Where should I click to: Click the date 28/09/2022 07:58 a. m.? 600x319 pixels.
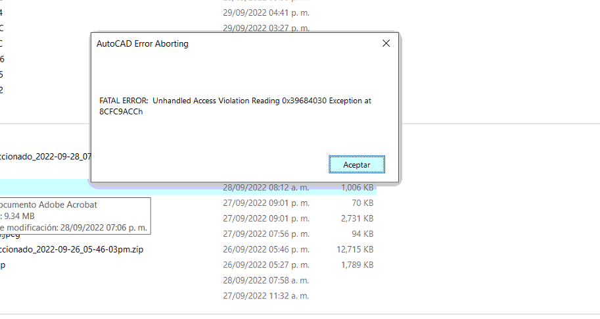[266, 280]
